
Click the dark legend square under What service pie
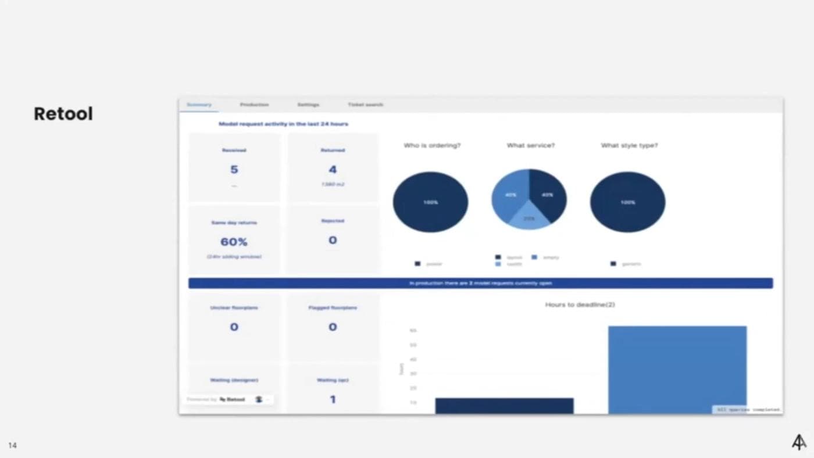coord(497,256)
